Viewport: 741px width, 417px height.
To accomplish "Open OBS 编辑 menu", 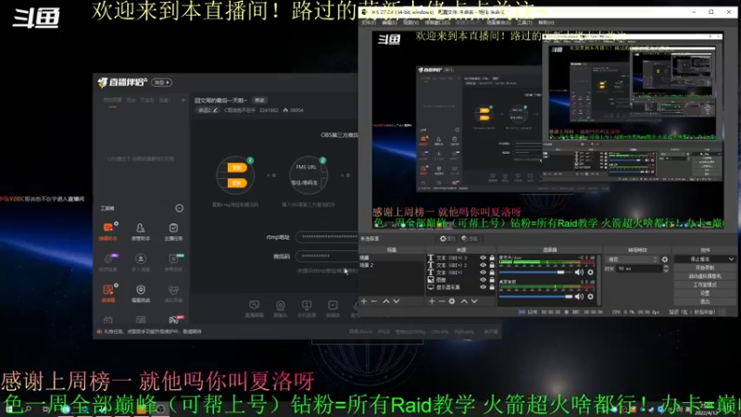I will (389, 22).
